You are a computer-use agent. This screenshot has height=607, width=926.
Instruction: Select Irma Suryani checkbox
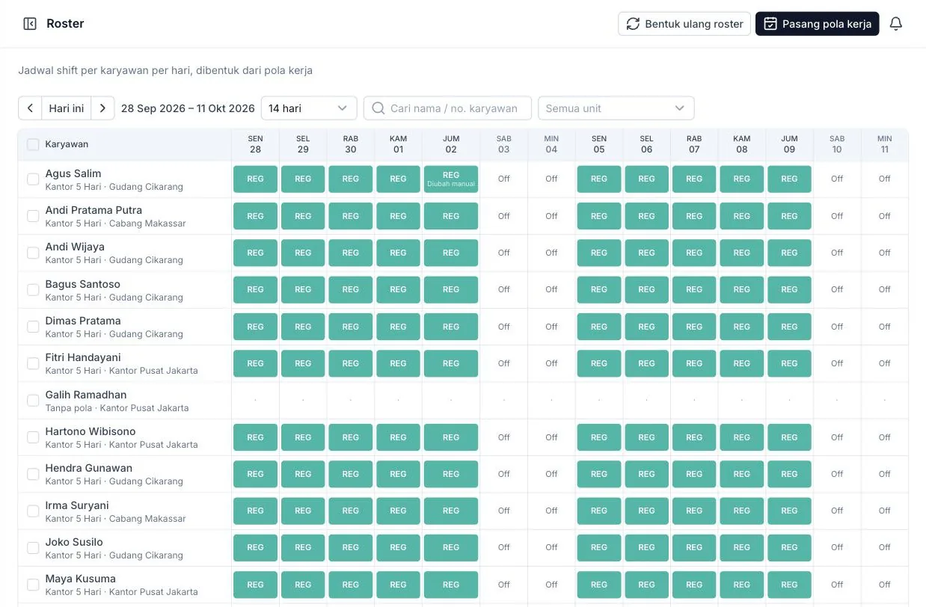point(33,511)
